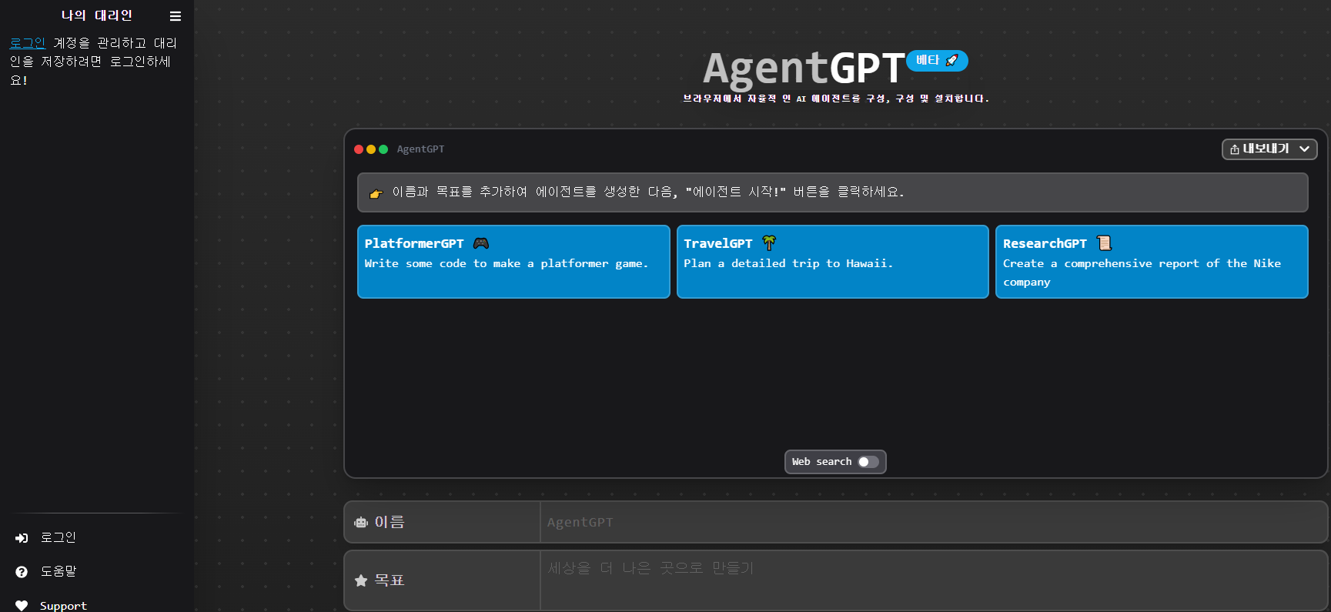The width and height of the screenshot is (1331, 612).
Task: Click the green window dot
Action: point(383,149)
